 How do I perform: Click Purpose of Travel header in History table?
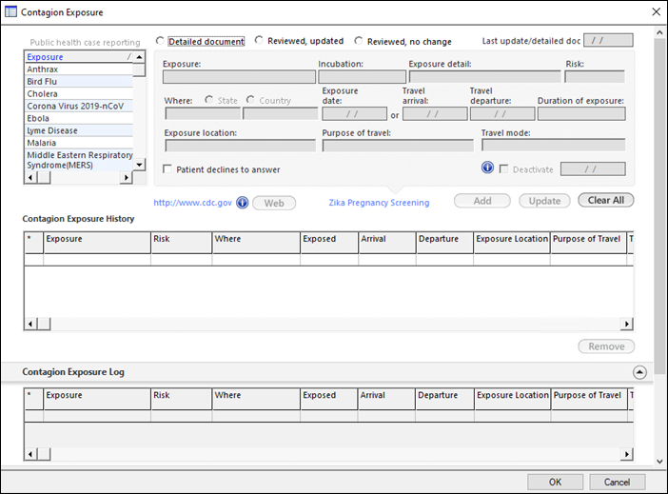588,243
